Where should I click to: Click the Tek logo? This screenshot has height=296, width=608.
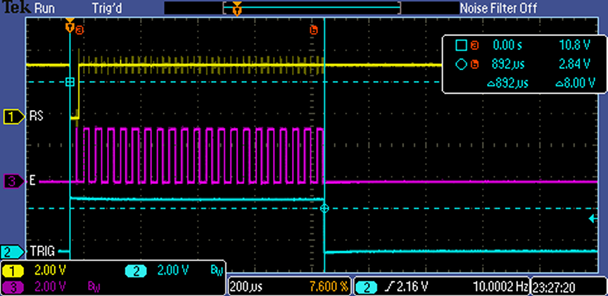coord(14,8)
